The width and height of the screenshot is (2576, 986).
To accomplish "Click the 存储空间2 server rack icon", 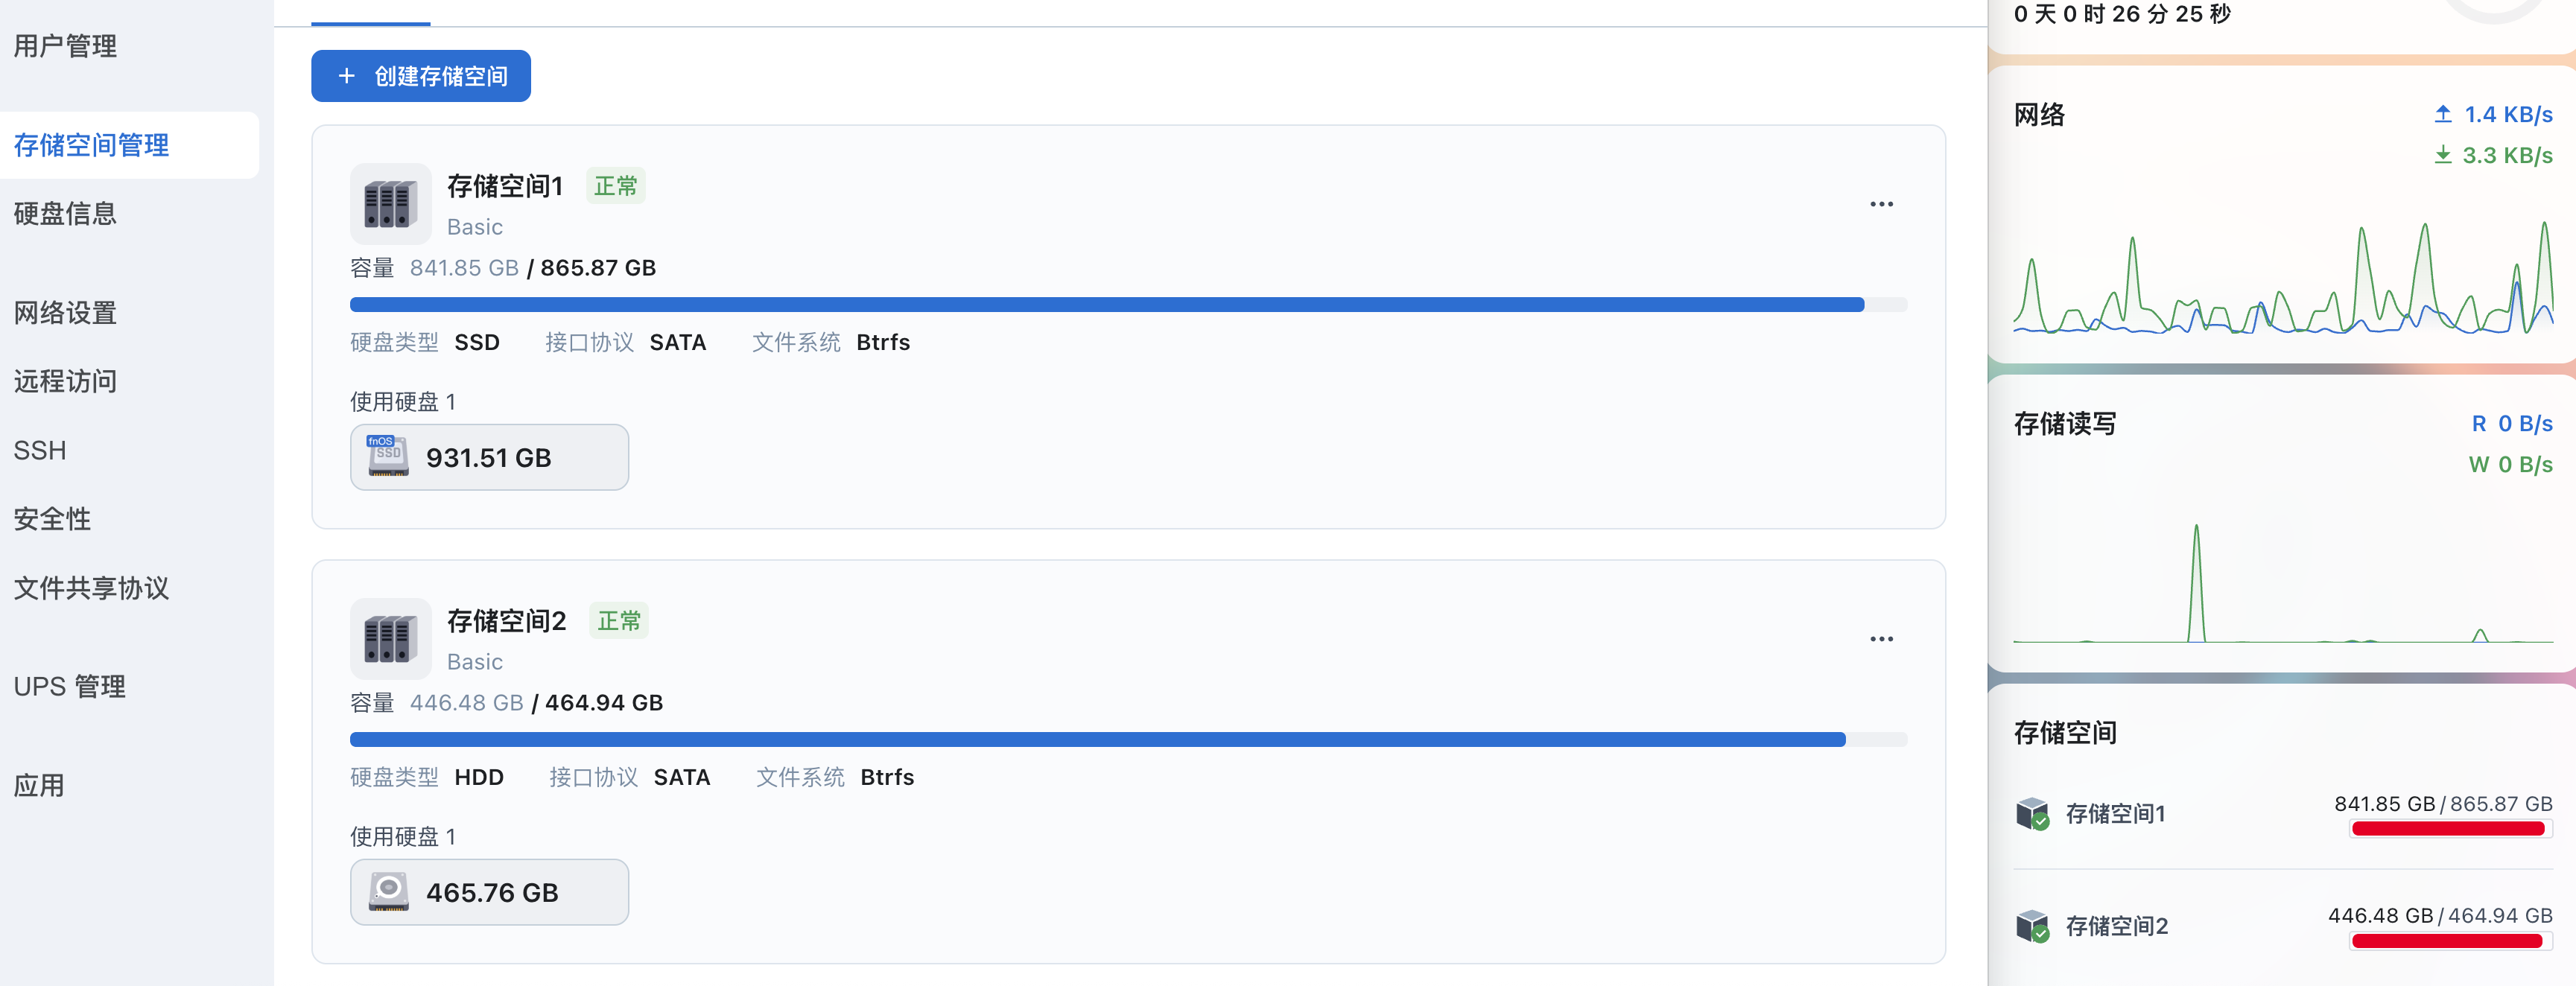I will click(x=390, y=639).
